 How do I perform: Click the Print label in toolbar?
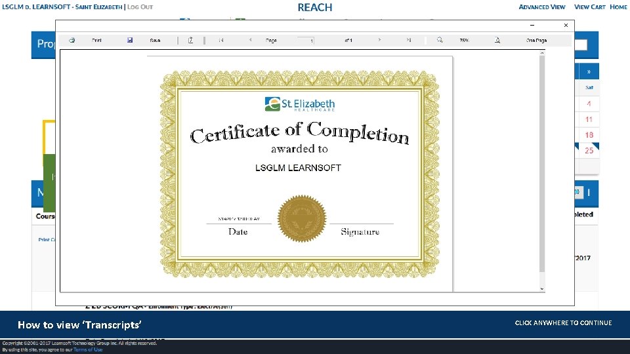click(x=96, y=41)
